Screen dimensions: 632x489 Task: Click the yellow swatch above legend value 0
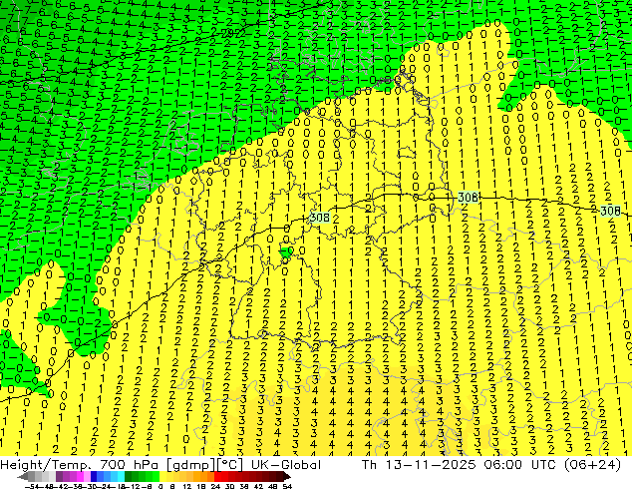[162, 477]
